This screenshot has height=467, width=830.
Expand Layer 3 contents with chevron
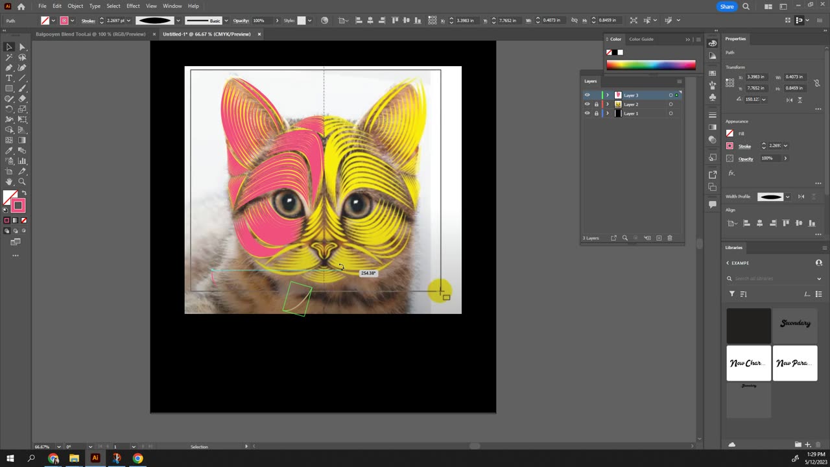[x=608, y=95]
